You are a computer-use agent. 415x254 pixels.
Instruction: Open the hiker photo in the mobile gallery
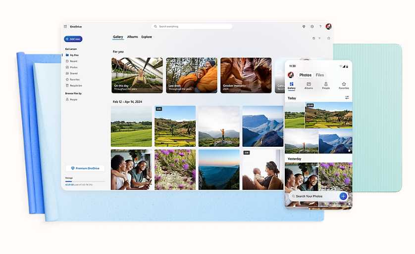[302, 141]
